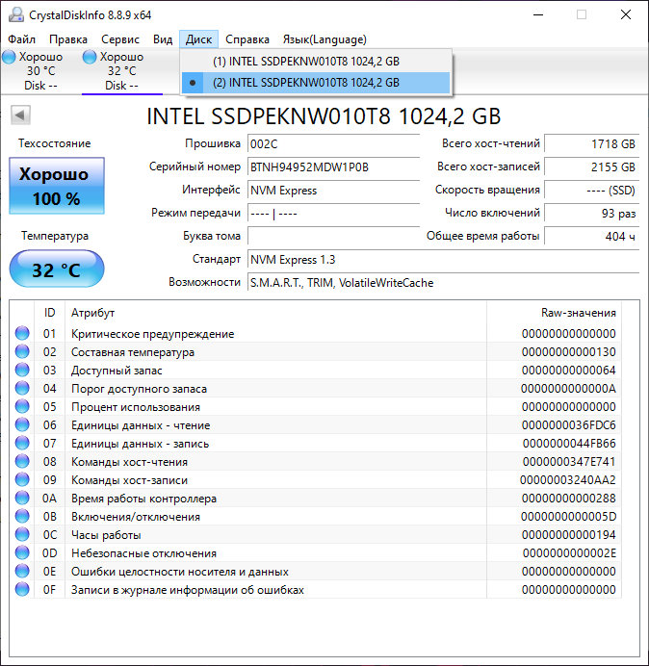Screen dimensions: 649x666
Task: Select disk (1) INTEL SSDPEKNW010T8 in menu
Action: [316, 62]
